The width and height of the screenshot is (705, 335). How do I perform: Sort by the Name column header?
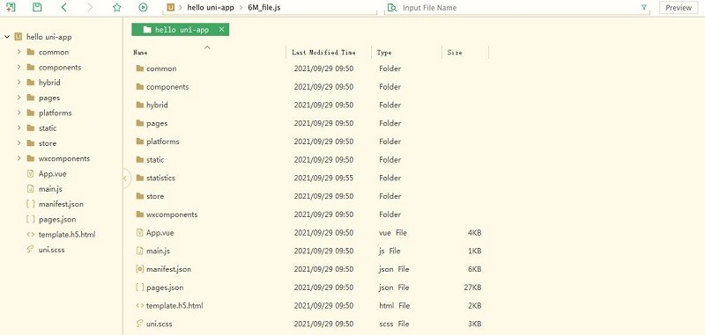140,53
